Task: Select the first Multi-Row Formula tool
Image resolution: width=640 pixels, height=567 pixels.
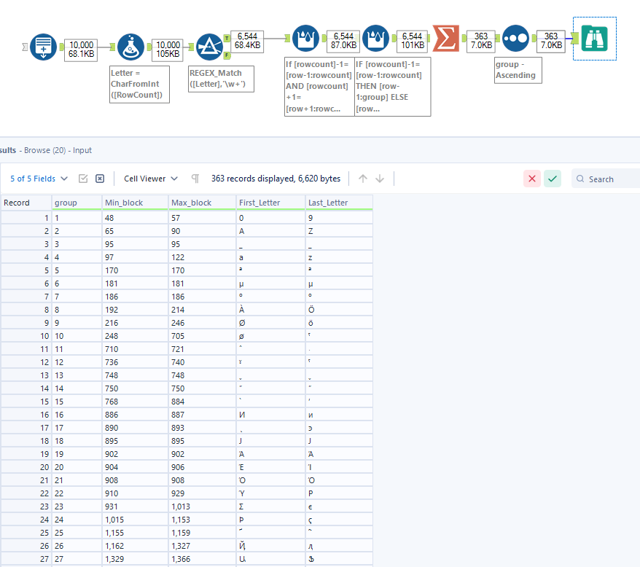Action: point(305,38)
